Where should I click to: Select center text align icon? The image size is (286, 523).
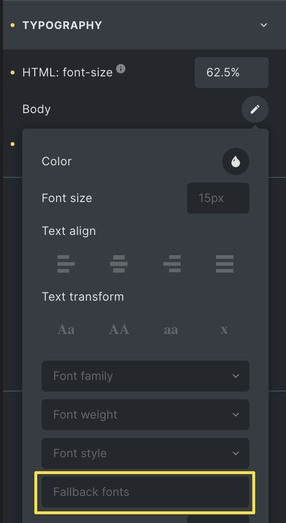pyautogui.click(x=119, y=264)
